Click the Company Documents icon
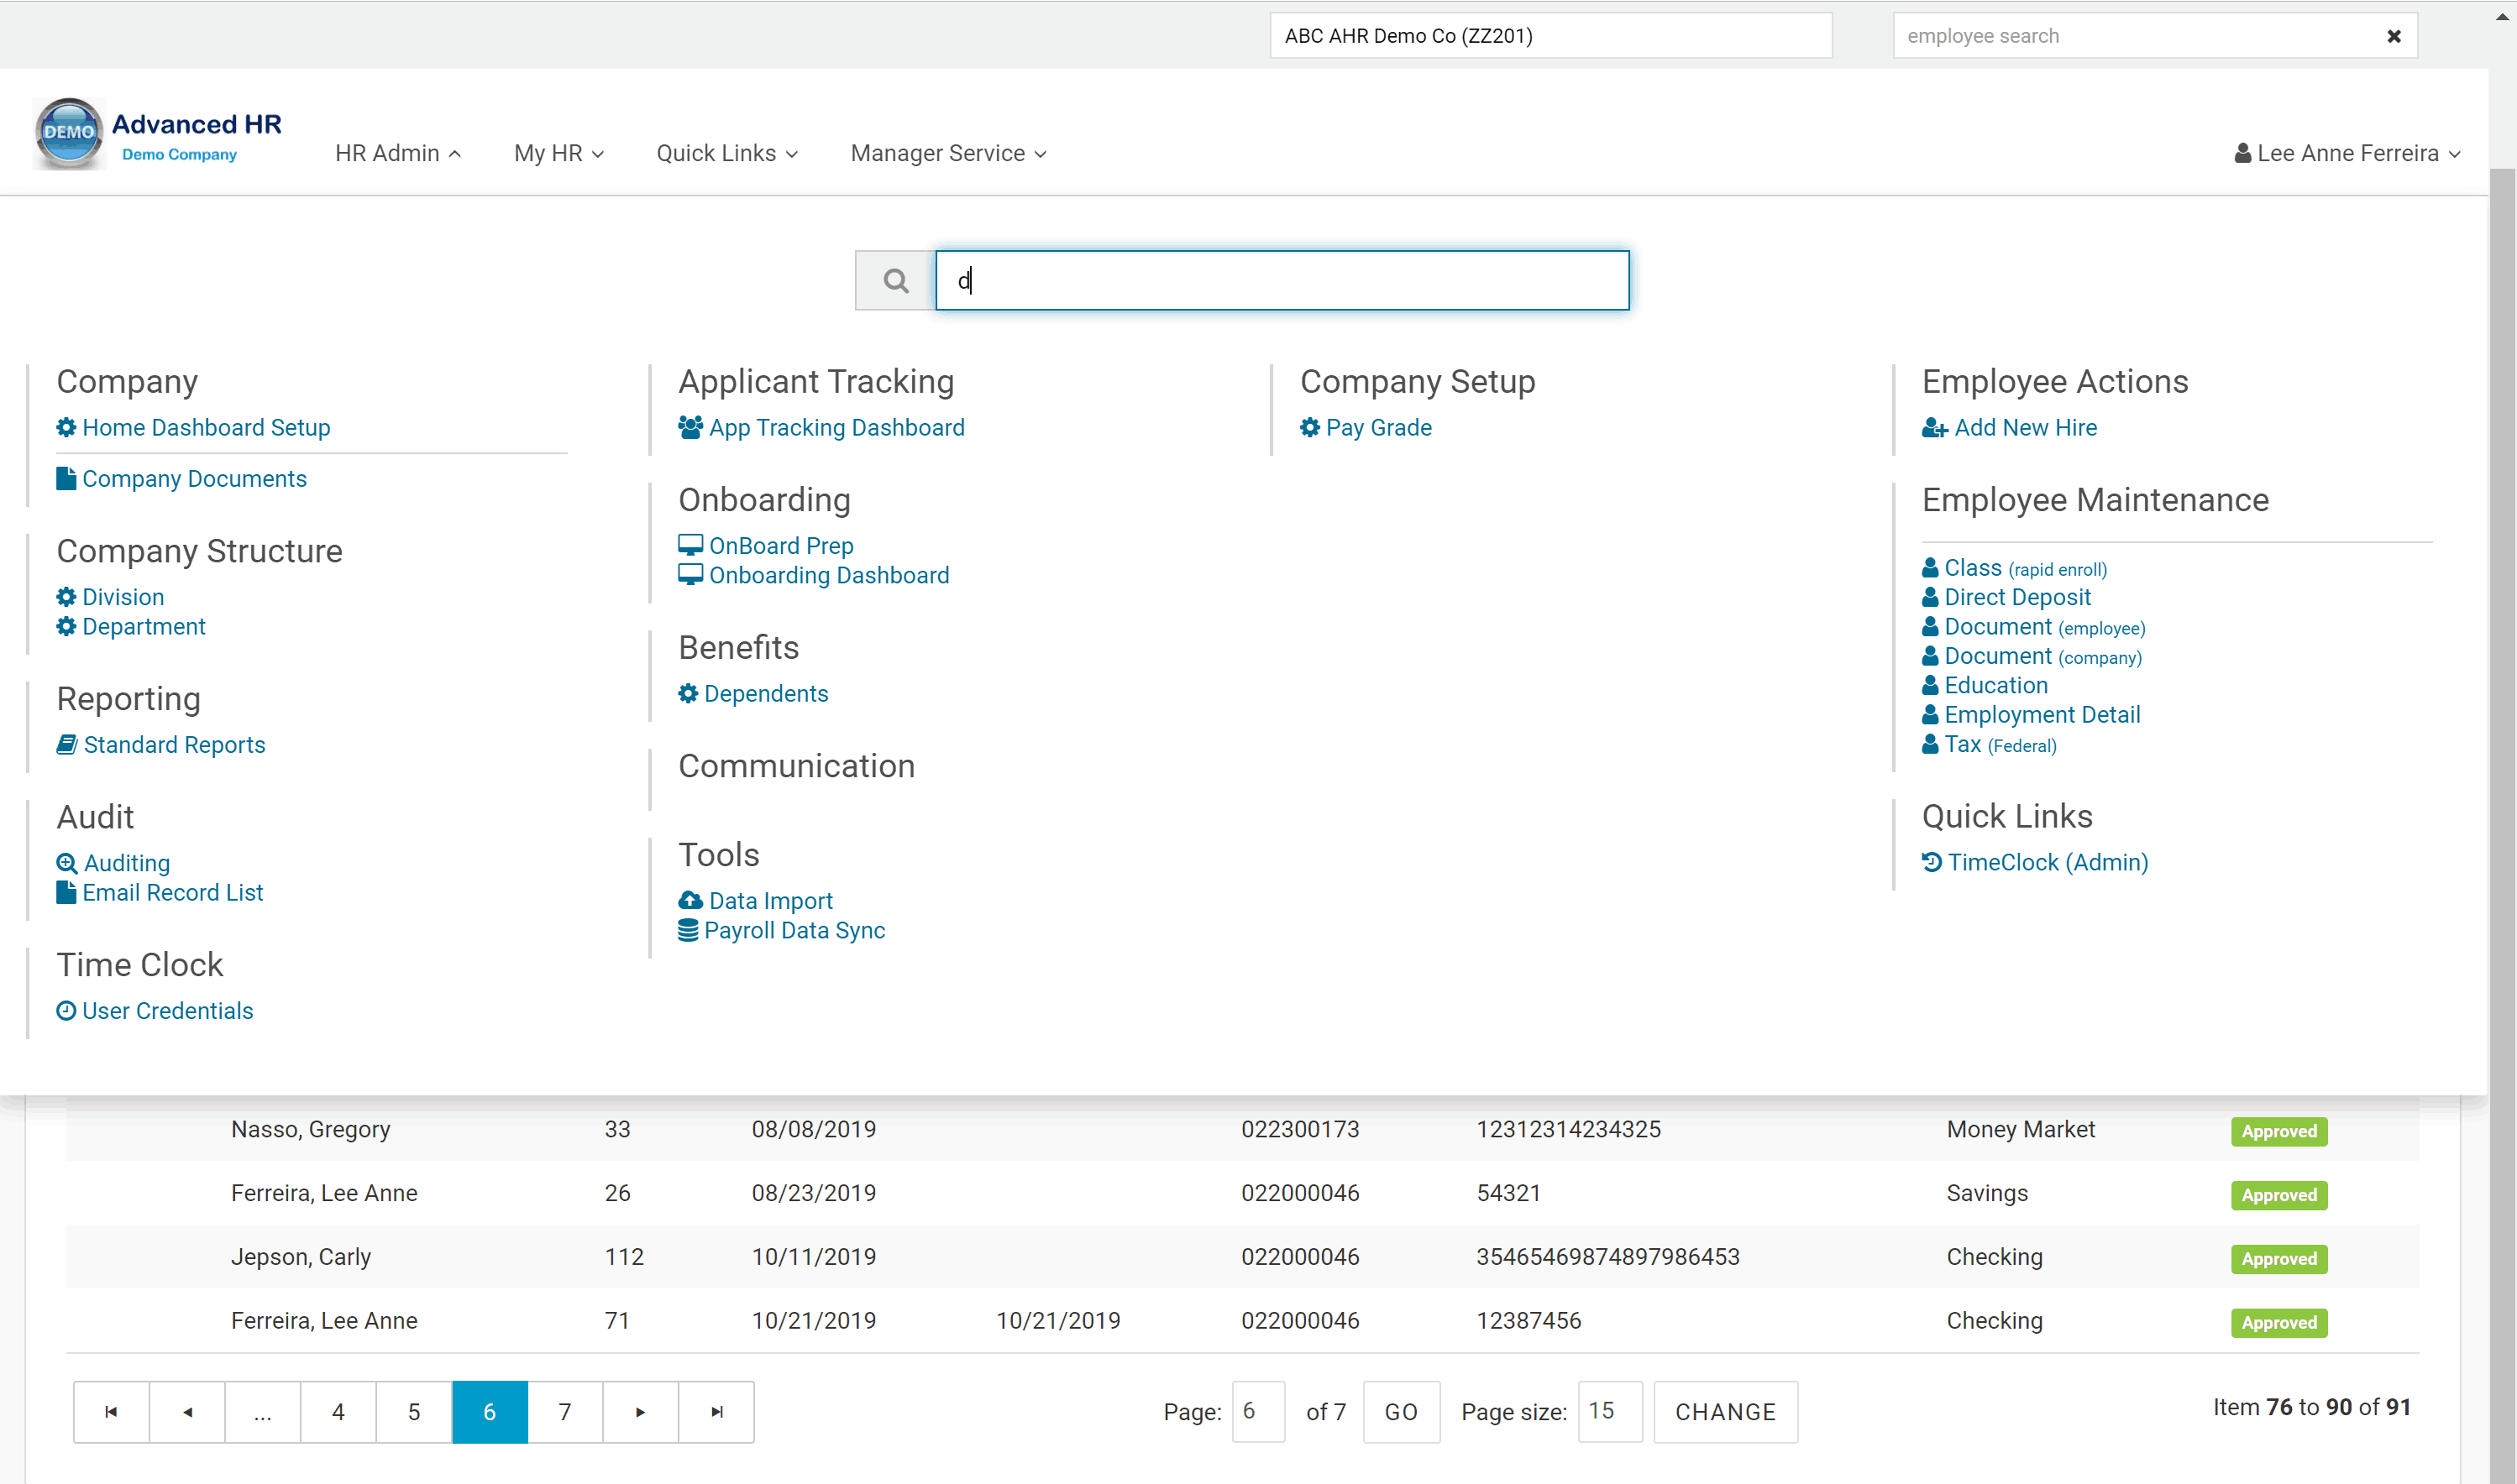Screen dimensions: 2517x1484 66,477
